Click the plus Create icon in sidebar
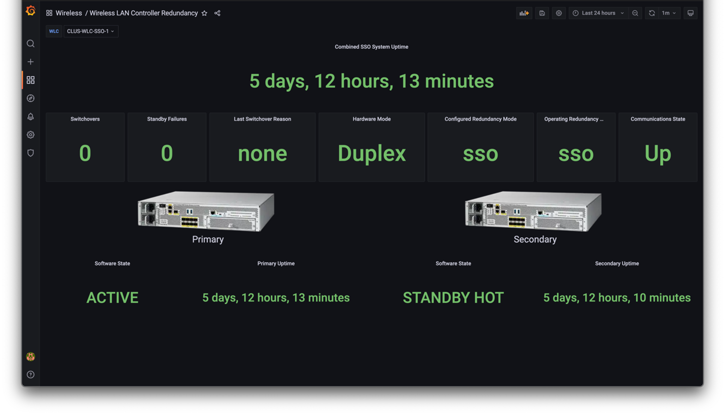 click(30, 62)
